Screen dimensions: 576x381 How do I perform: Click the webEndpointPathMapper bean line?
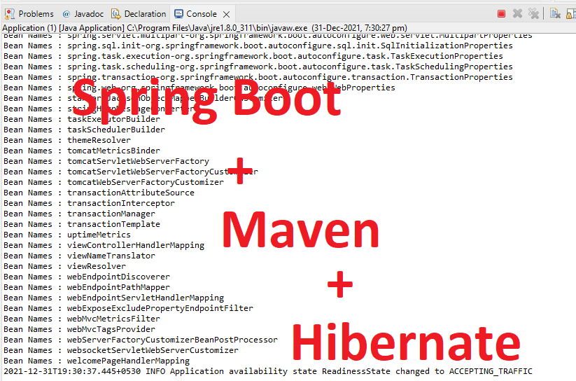[87, 287]
